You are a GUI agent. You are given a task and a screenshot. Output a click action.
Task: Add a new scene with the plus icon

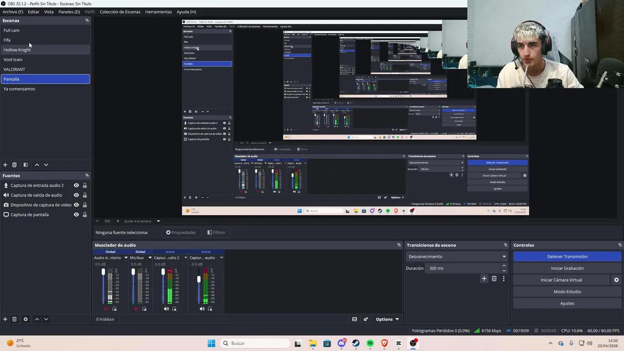coord(5,165)
